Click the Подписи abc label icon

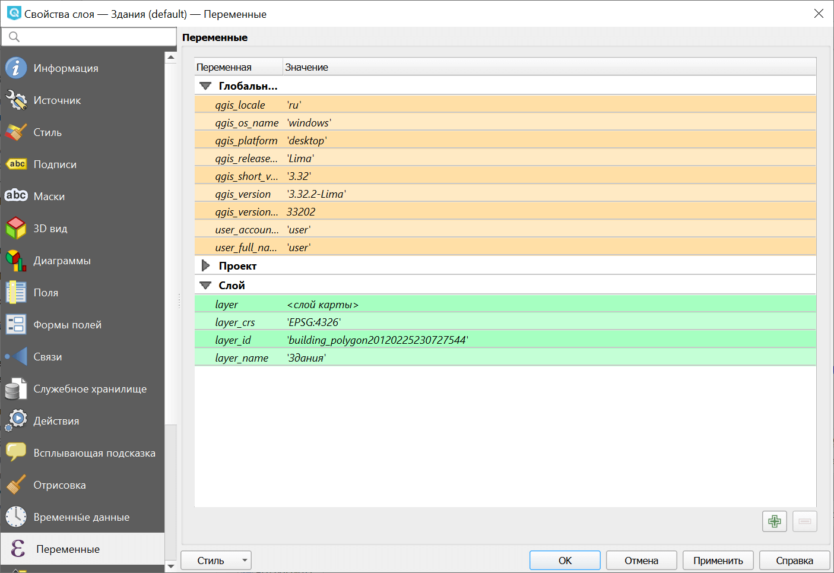[15, 164]
